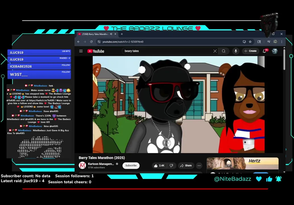
Task: Dislike the video
Action: click(x=171, y=166)
